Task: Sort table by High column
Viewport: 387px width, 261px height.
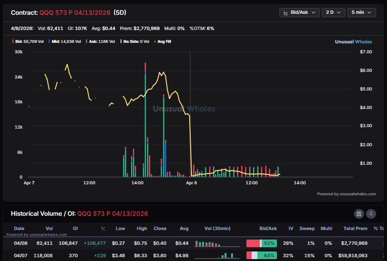Action: click(142, 229)
